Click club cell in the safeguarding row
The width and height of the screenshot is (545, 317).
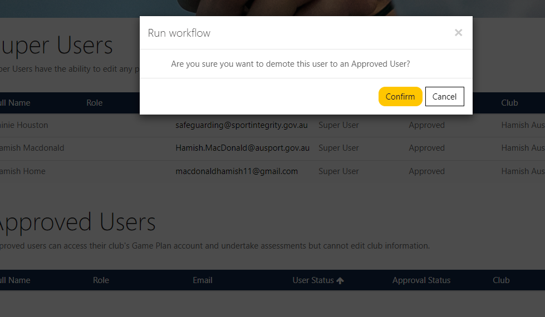tap(523, 125)
